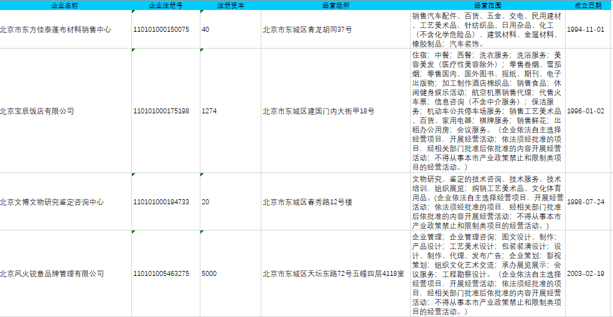
Task: Click the date cell 1994-11-01
Action: (586, 29)
